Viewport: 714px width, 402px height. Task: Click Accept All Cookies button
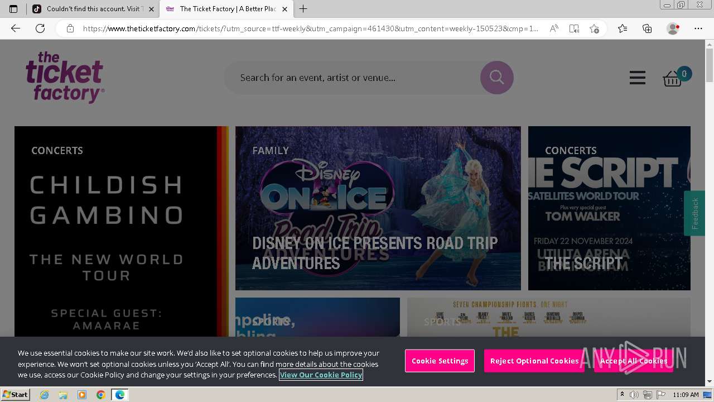coord(634,361)
